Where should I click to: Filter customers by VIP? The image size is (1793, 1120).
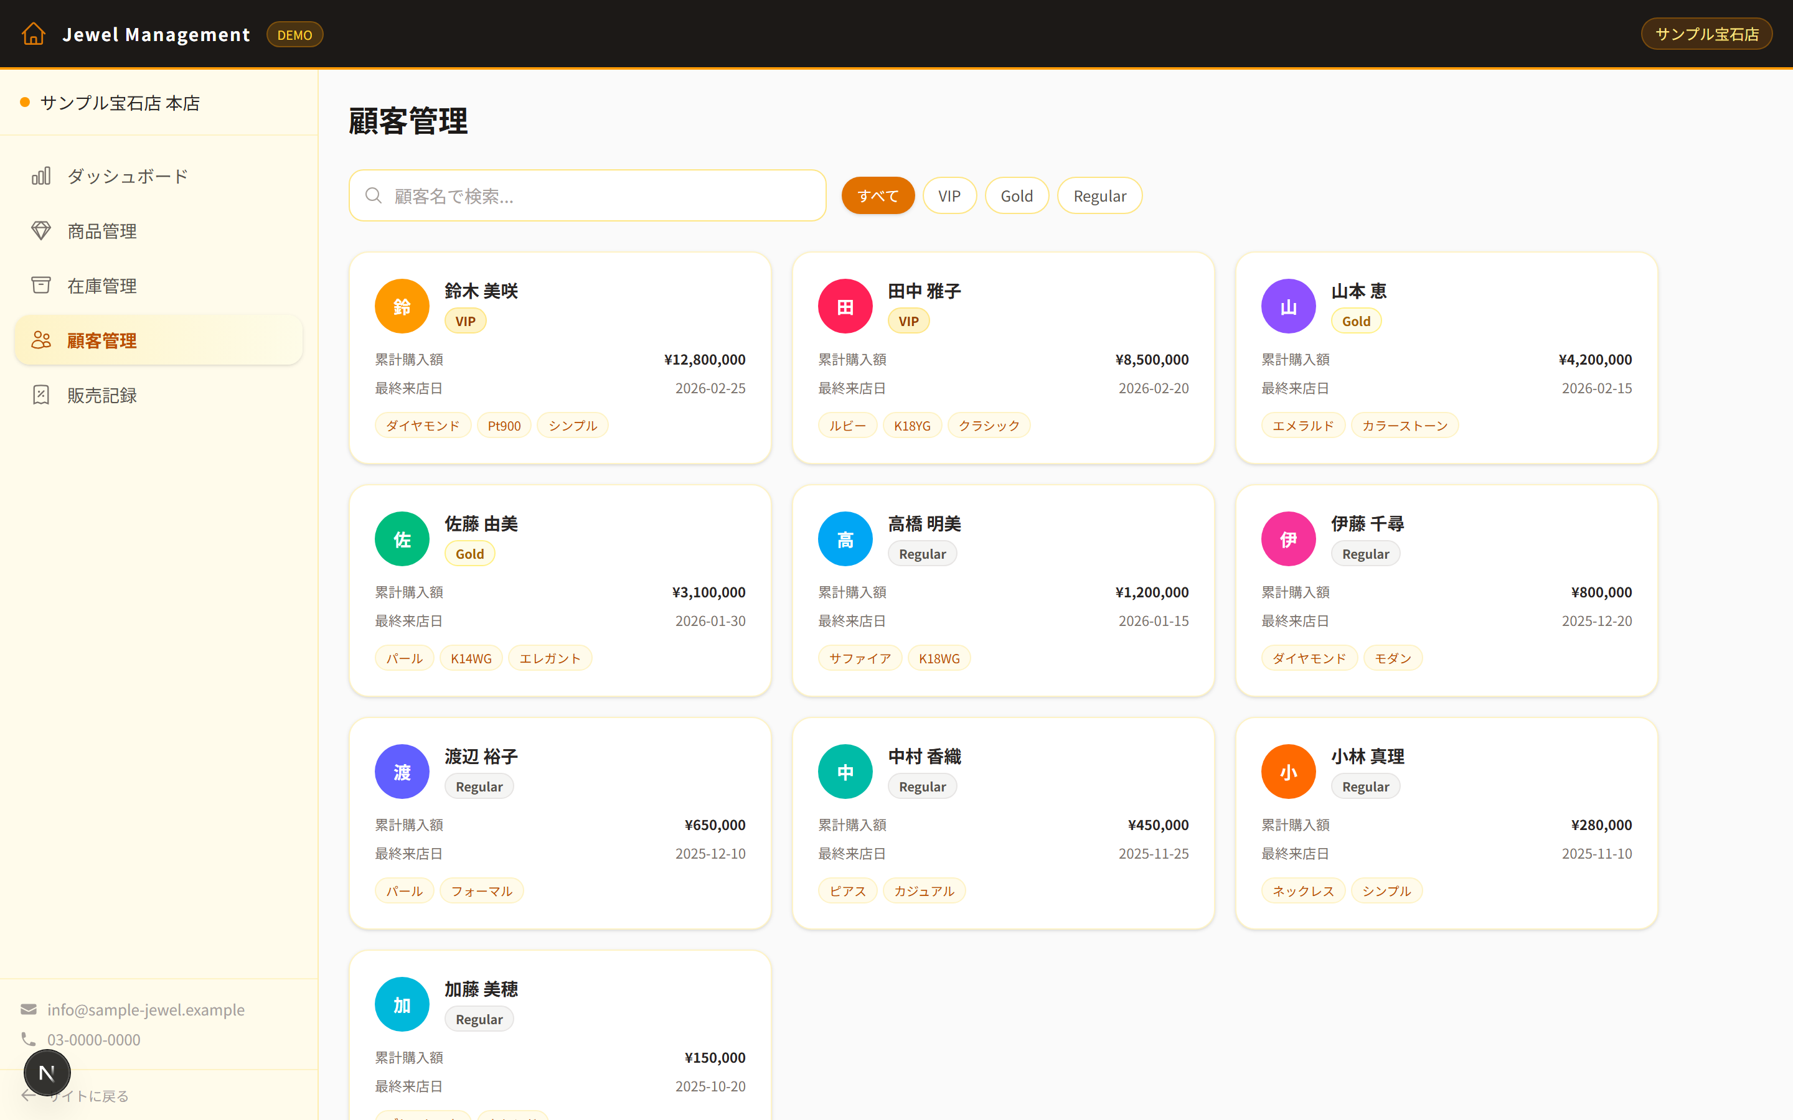pos(949,195)
